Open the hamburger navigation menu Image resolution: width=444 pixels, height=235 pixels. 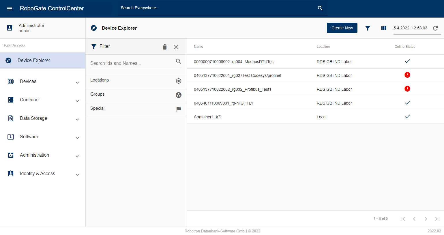tap(10, 8)
